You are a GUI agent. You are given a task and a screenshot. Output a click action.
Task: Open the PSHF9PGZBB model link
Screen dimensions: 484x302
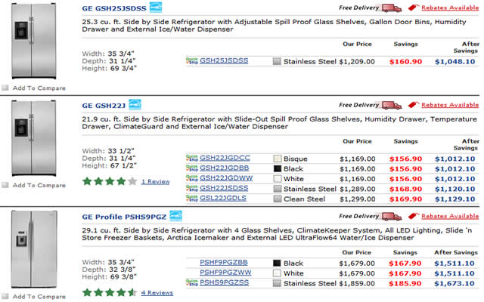pyautogui.click(x=224, y=262)
